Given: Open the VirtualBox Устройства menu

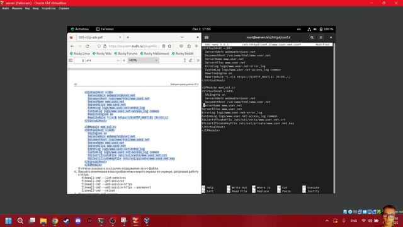Looking at the screenshot, I should [x=48, y=8].
